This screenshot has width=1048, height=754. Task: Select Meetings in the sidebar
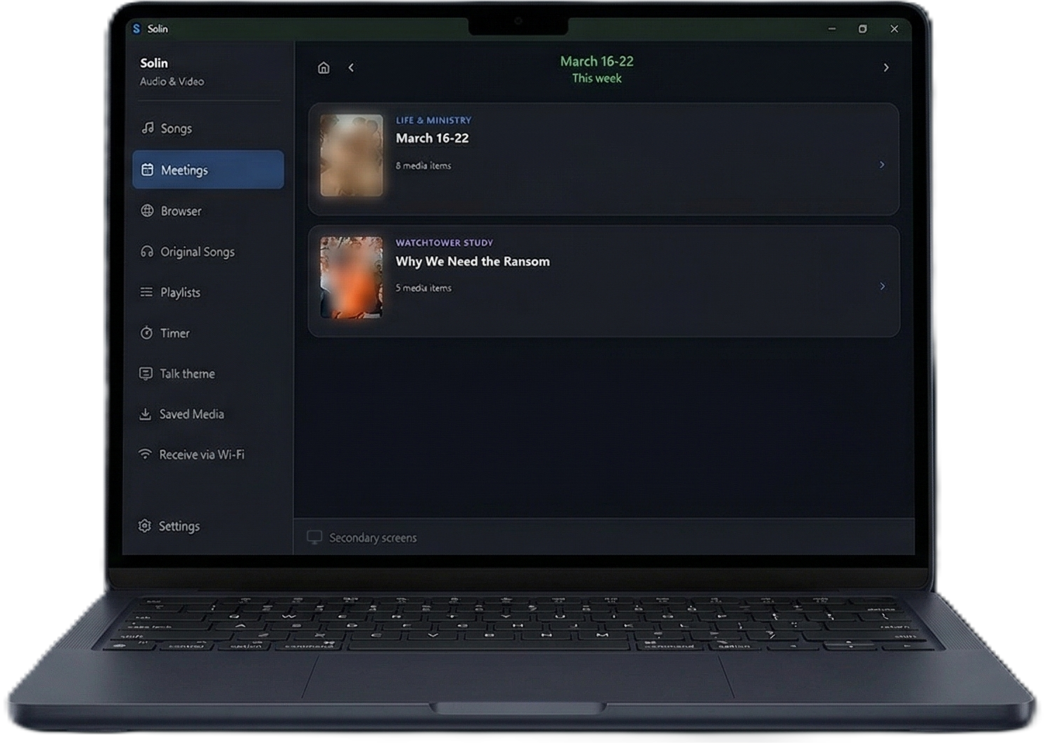208,170
